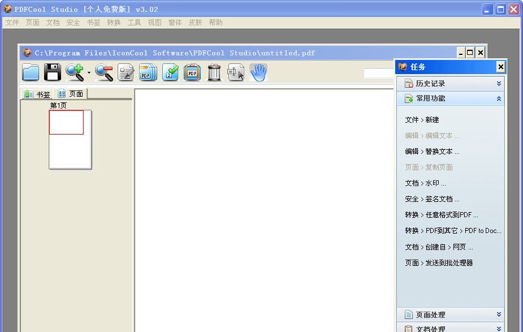The height and width of the screenshot is (332, 523).
Task: Maximize the untitled.pdf document window
Action: [x=470, y=53]
